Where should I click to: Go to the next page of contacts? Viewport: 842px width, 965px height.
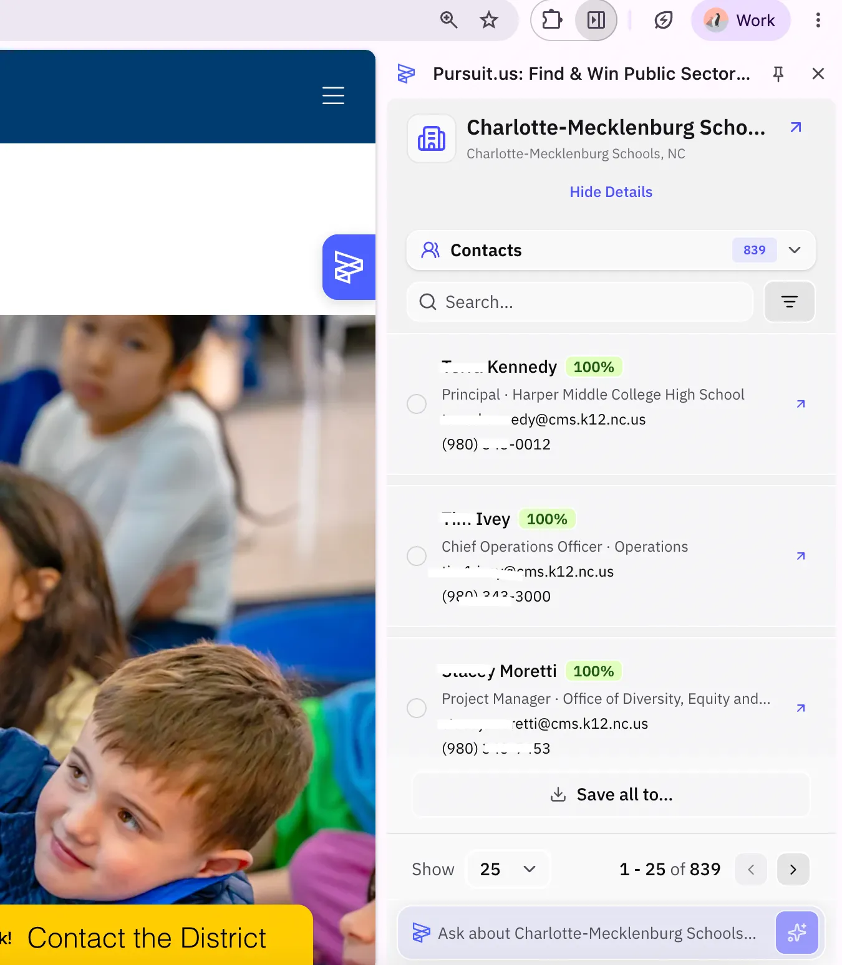[793, 869]
